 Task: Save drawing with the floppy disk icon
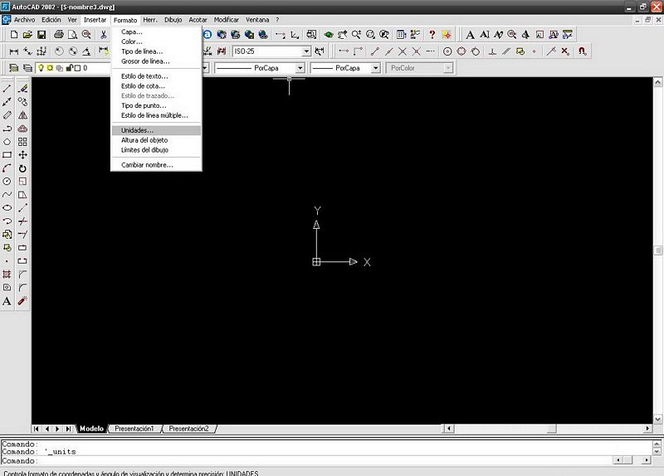coord(41,35)
